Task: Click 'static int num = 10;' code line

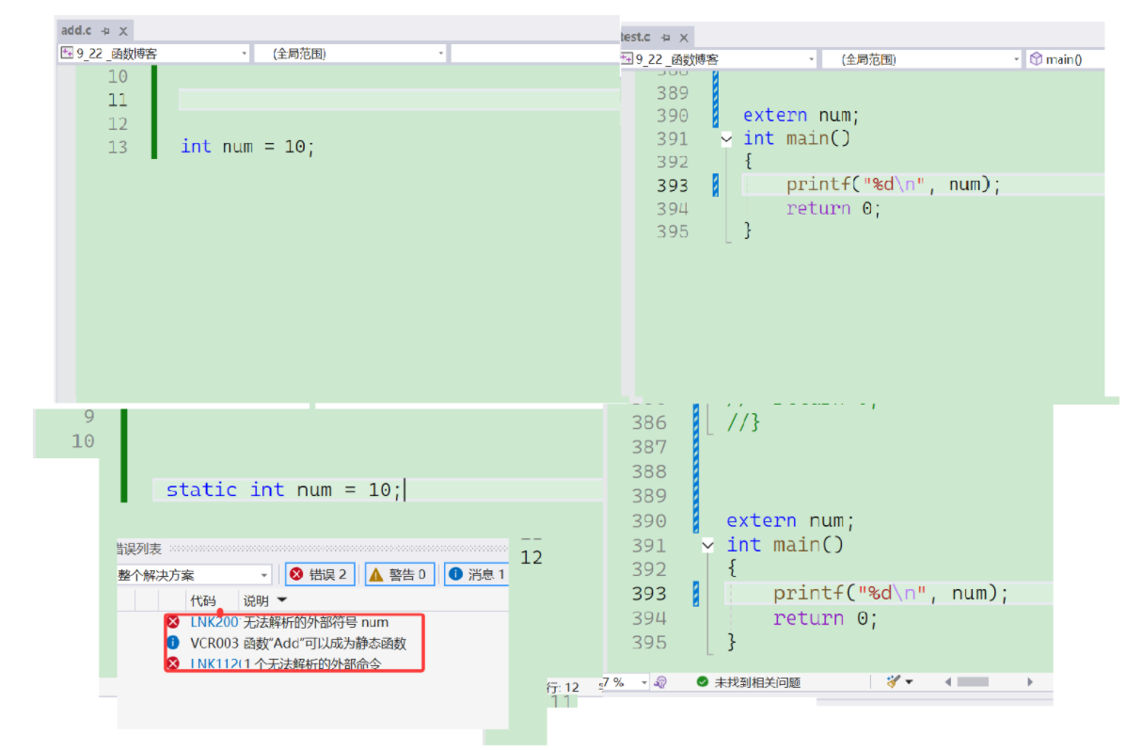Action: (x=284, y=490)
